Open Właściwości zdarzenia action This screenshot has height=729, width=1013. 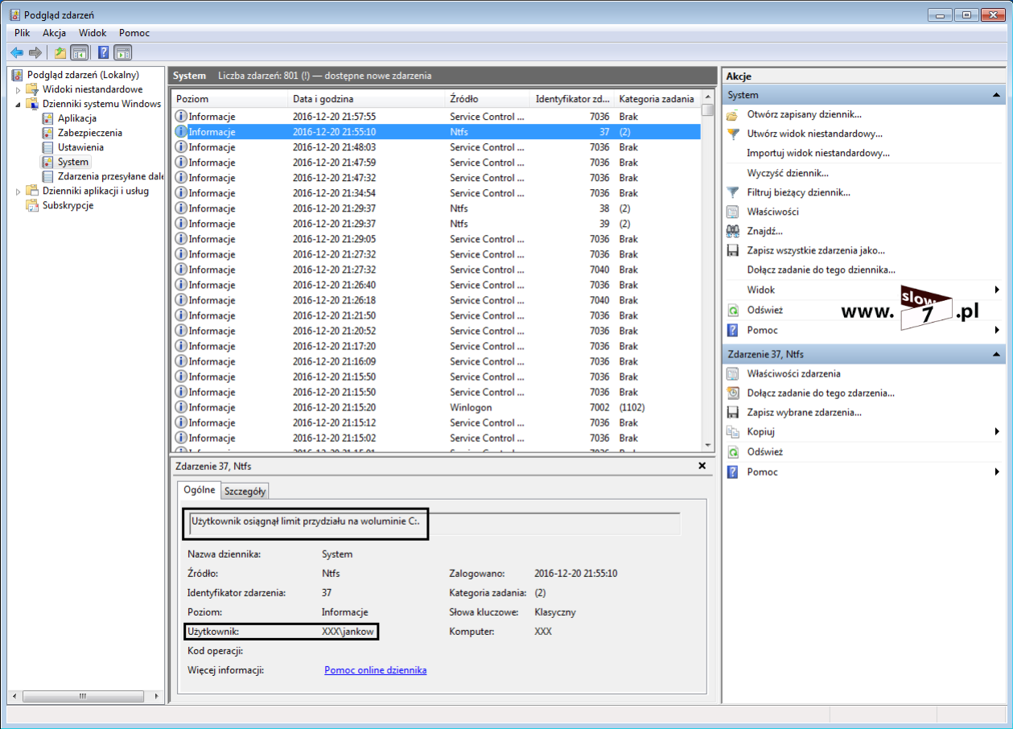point(793,373)
